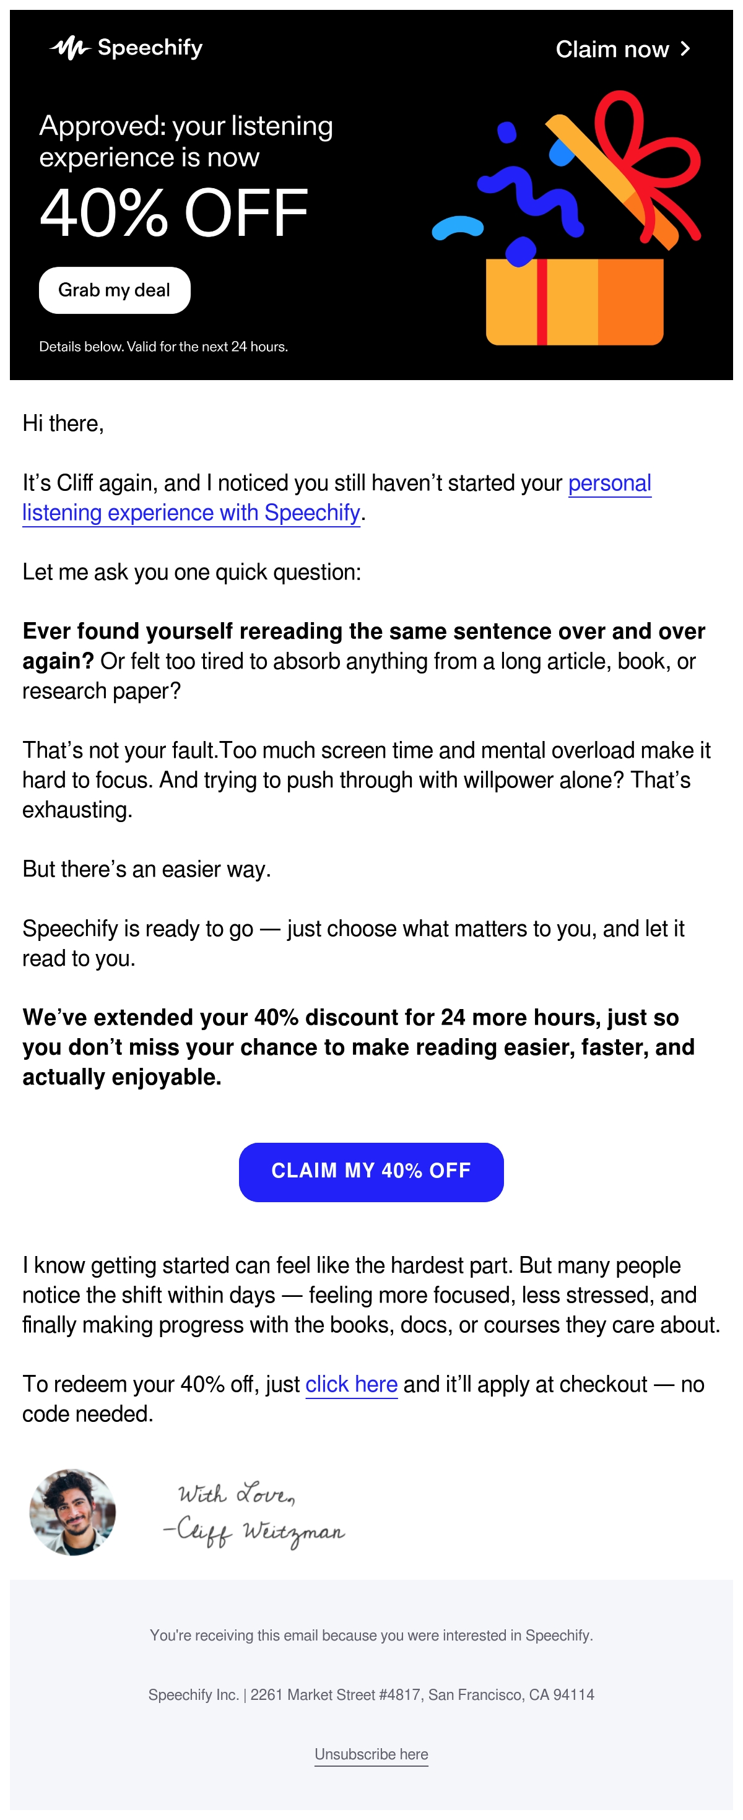The height and width of the screenshot is (1820, 743).
Task: Open the Claim now header link
Action: [623, 49]
